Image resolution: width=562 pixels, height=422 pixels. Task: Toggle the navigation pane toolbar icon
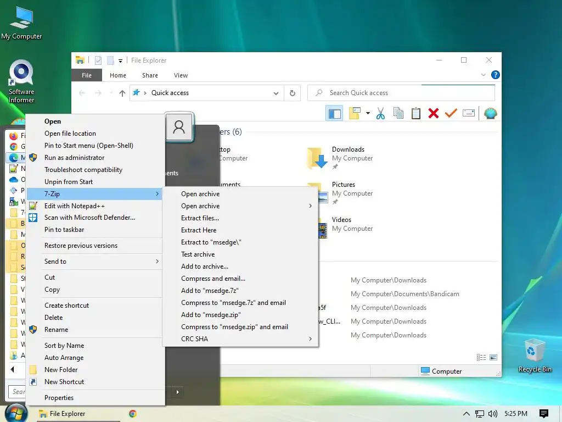click(334, 114)
